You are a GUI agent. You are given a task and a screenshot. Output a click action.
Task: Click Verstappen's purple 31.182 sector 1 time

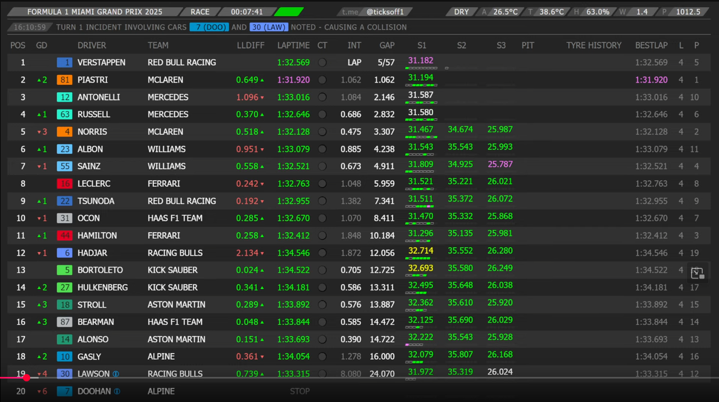click(421, 61)
